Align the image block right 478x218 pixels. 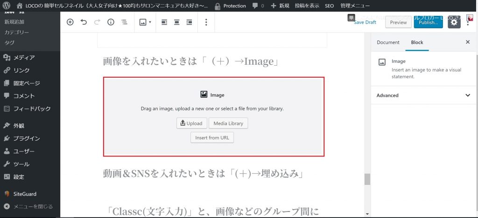[x=190, y=22]
